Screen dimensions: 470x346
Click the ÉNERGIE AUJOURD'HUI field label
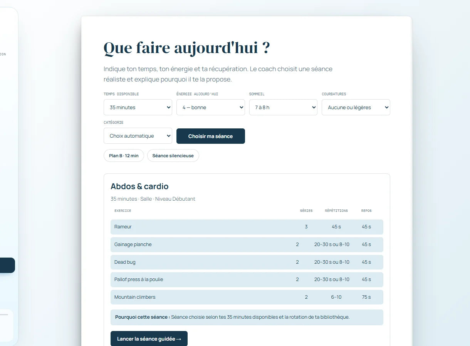coord(197,94)
